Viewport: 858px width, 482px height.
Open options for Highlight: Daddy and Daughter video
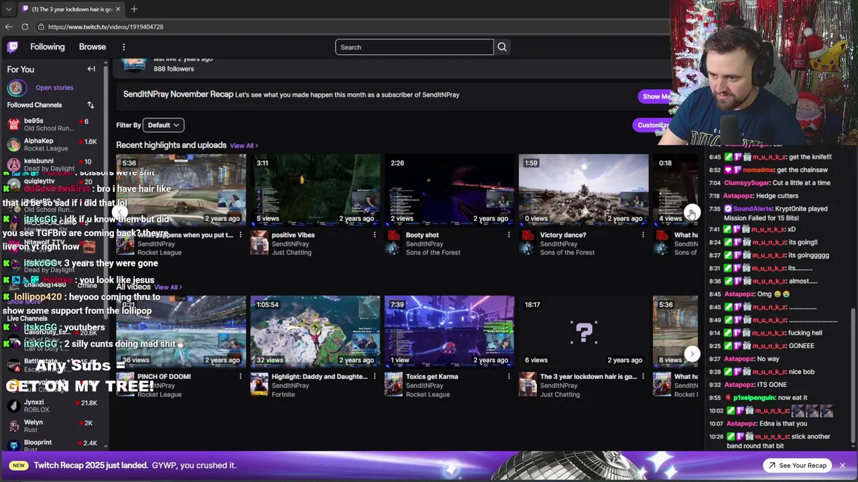[375, 377]
